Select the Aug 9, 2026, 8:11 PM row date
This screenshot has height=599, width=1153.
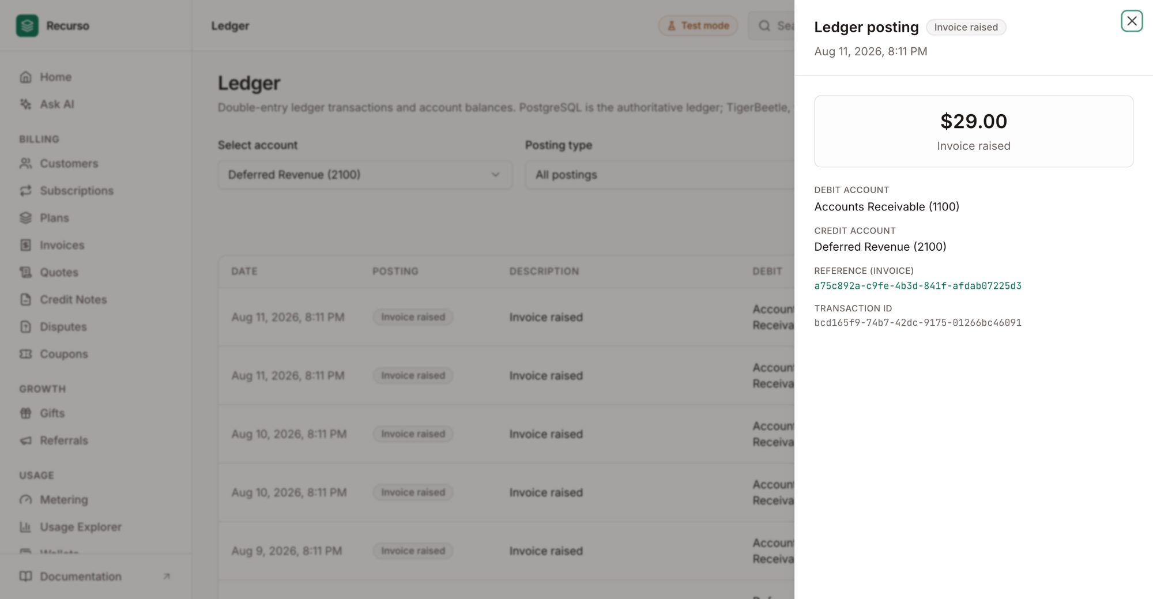(x=287, y=551)
